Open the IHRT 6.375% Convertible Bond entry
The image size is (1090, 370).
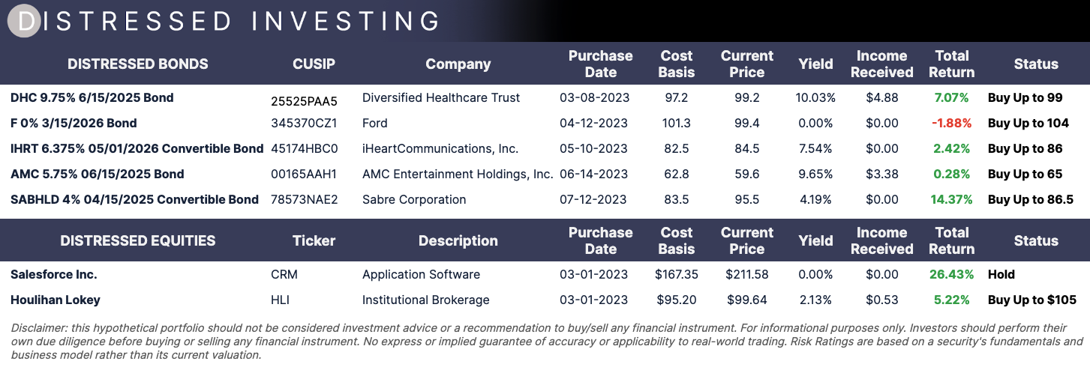[137, 148]
